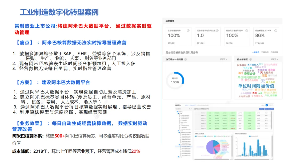288x162 pixels.
Task: Click the 【痛点】 heading line
Action: [70, 43]
